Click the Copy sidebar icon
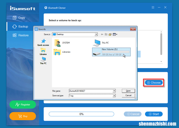 (x=14, y=18)
